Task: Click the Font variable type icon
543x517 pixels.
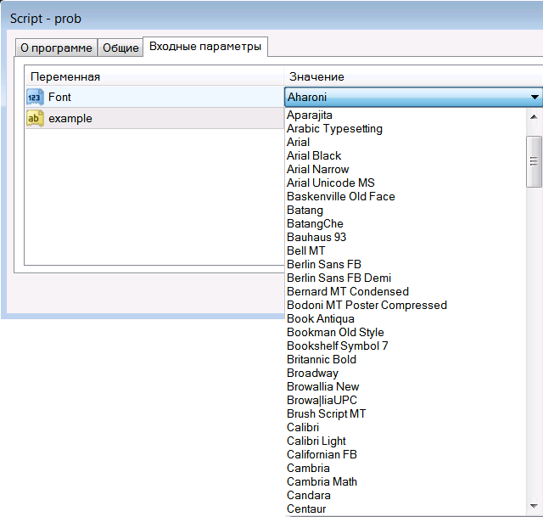Action: (x=35, y=98)
